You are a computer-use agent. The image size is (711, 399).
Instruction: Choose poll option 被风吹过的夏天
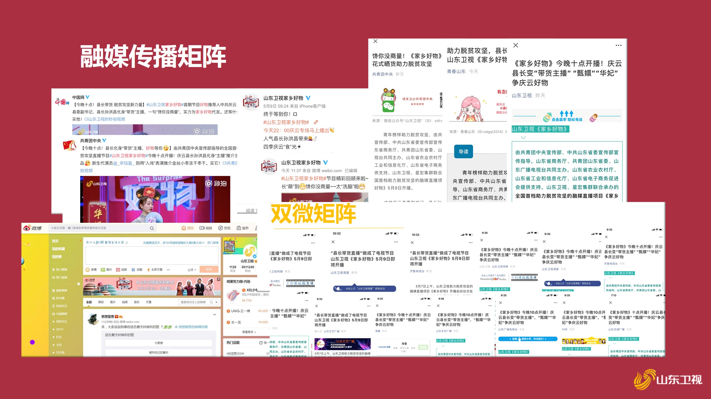pos(159,352)
